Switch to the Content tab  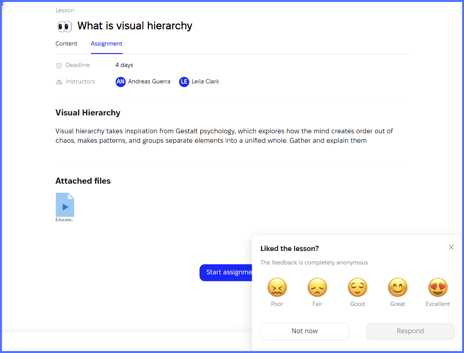coord(66,43)
